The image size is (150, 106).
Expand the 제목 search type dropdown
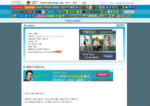tap(68, 3)
